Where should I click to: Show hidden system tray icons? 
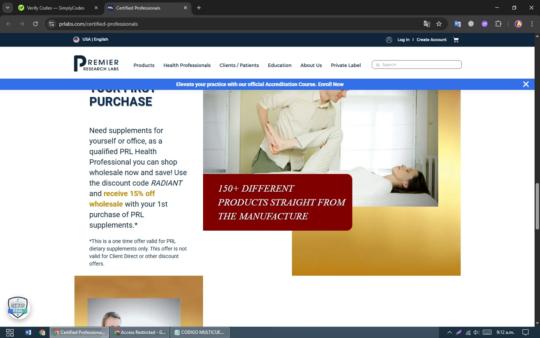(x=449, y=332)
